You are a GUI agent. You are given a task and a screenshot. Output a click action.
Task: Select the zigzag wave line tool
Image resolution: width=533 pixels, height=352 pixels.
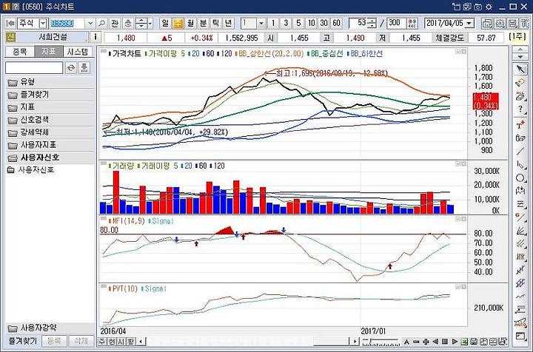click(520, 297)
